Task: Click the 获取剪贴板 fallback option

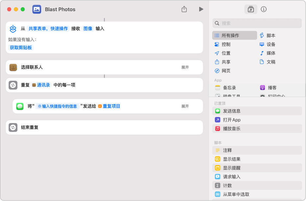Action: (x=21, y=48)
